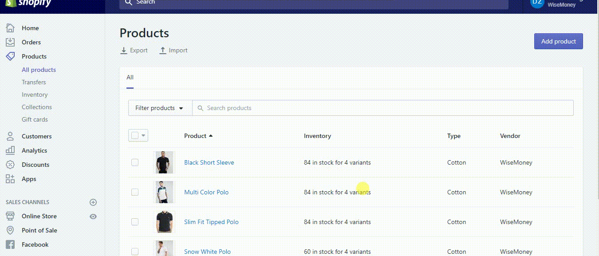
Task: Select the All tab
Action: 130,77
